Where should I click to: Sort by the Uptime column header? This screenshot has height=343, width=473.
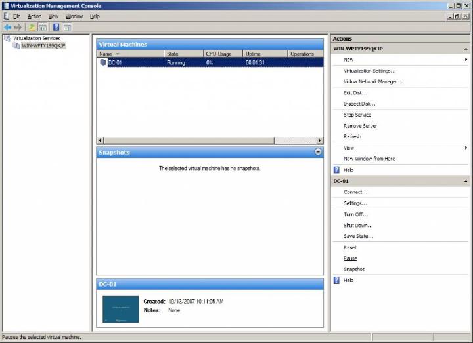pyautogui.click(x=265, y=54)
